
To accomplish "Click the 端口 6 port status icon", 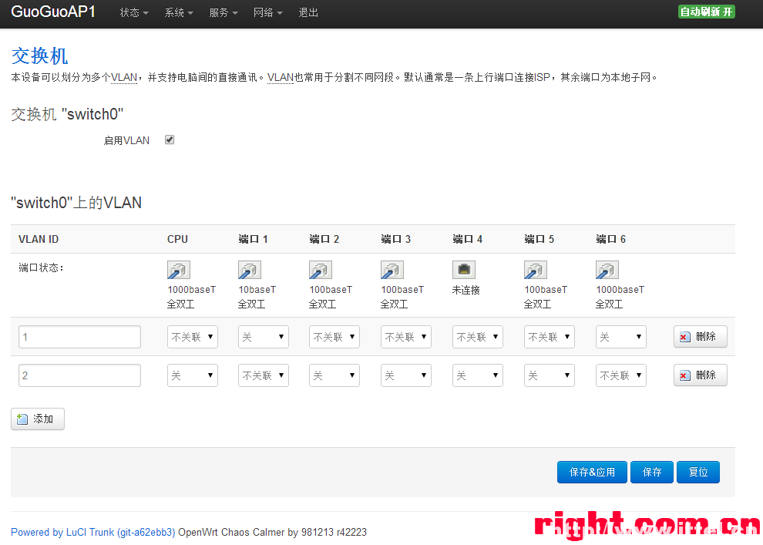I will click(x=607, y=270).
